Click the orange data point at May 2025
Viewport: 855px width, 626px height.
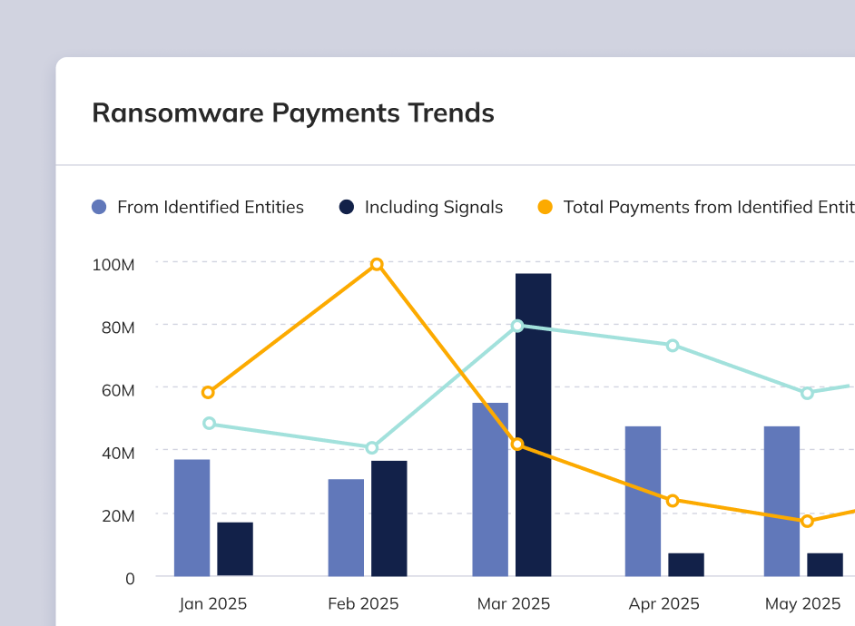tap(807, 521)
